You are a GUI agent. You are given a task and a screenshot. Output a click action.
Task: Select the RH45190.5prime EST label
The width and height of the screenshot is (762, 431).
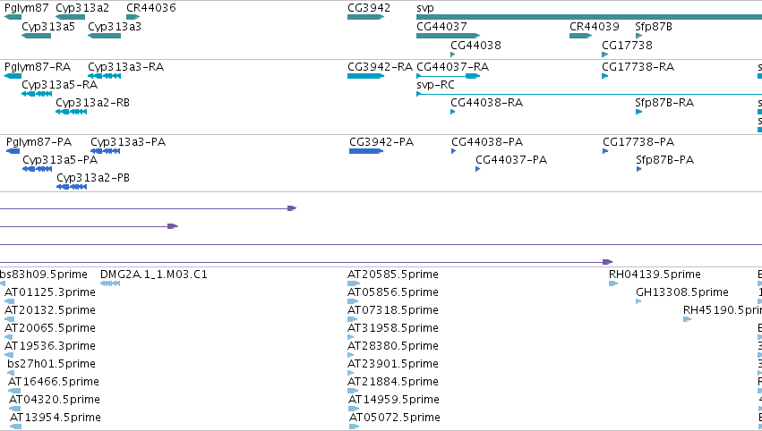tap(723, 310)
